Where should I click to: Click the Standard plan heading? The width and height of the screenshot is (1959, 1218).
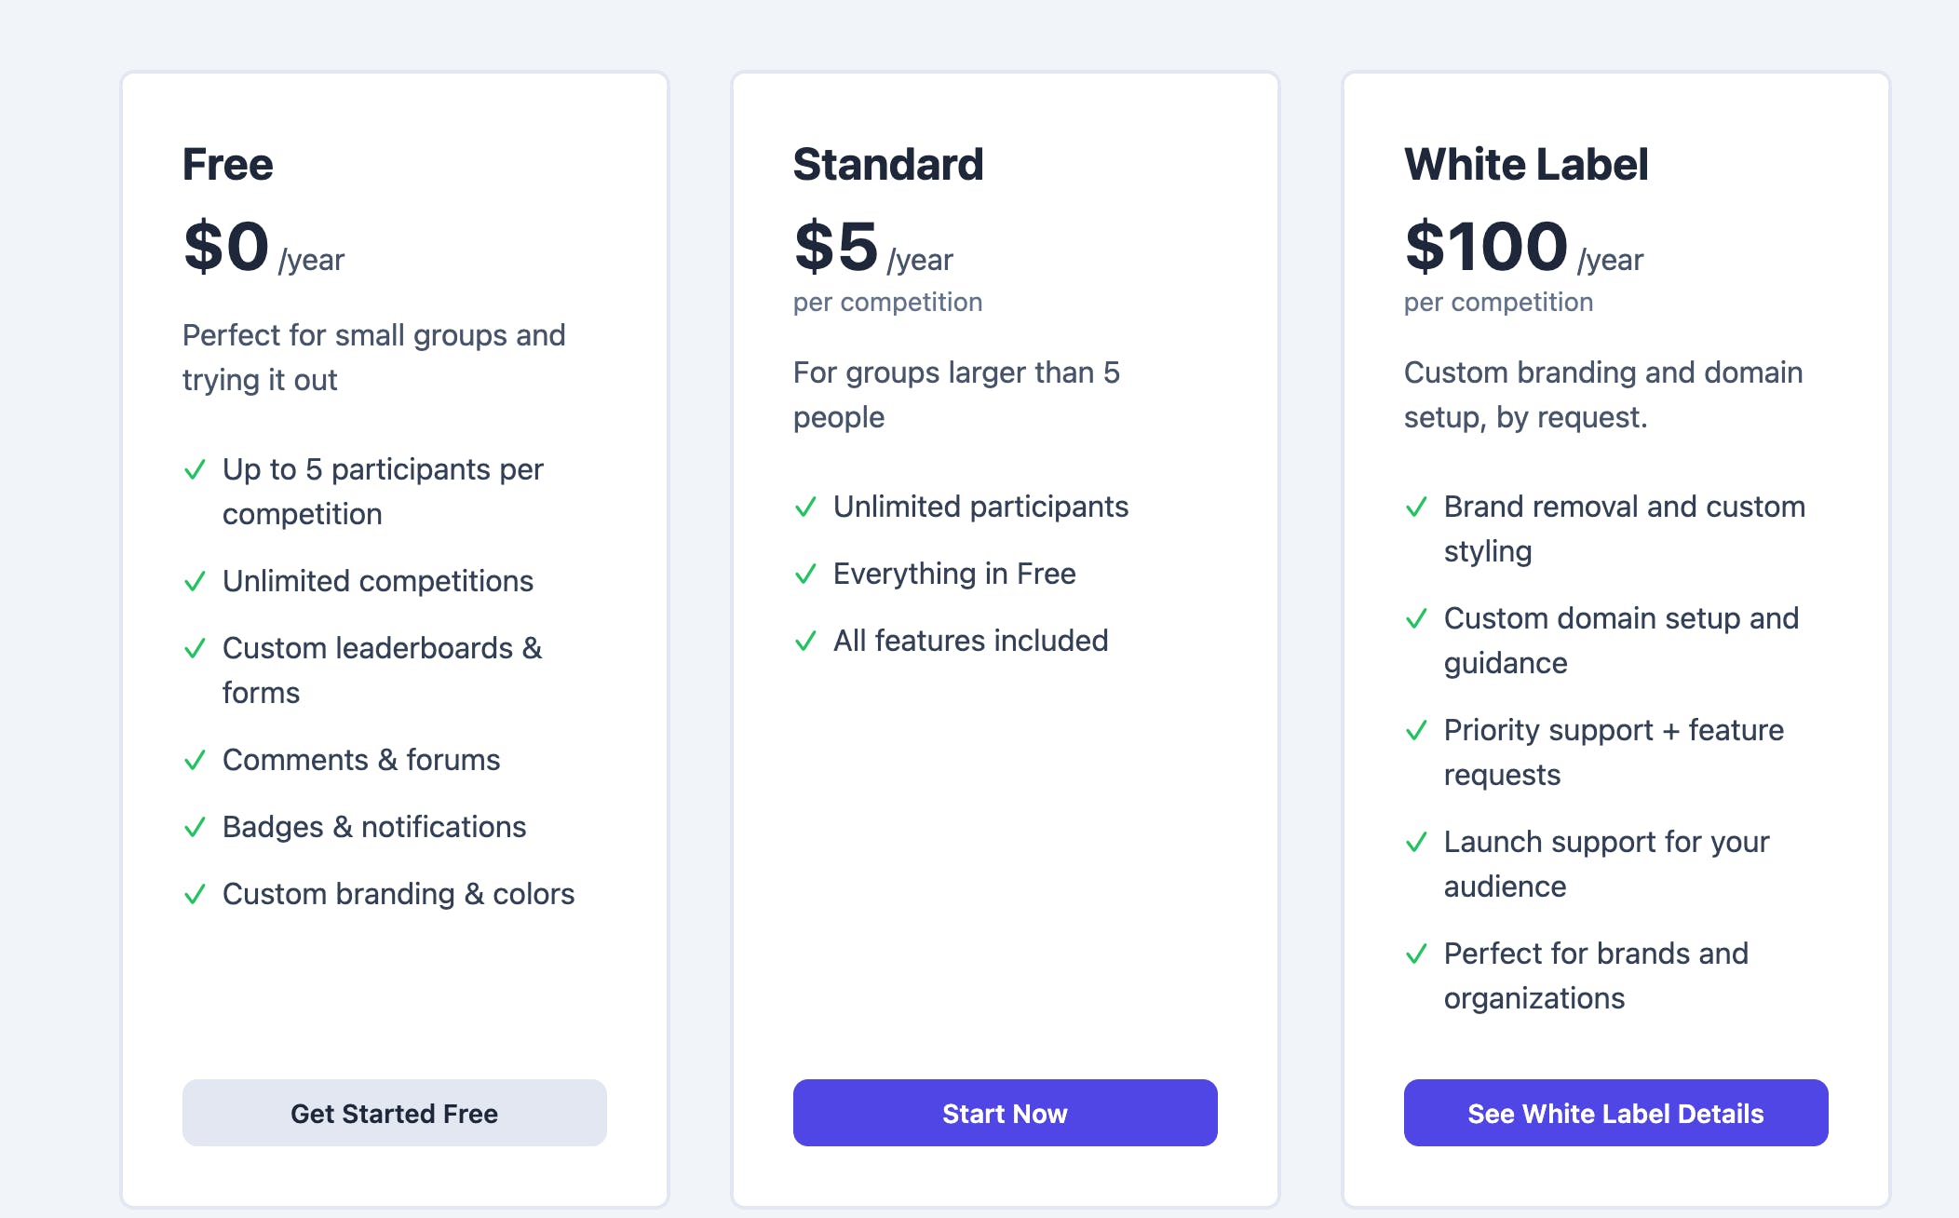pyautogui.click(x=887, y=165)
